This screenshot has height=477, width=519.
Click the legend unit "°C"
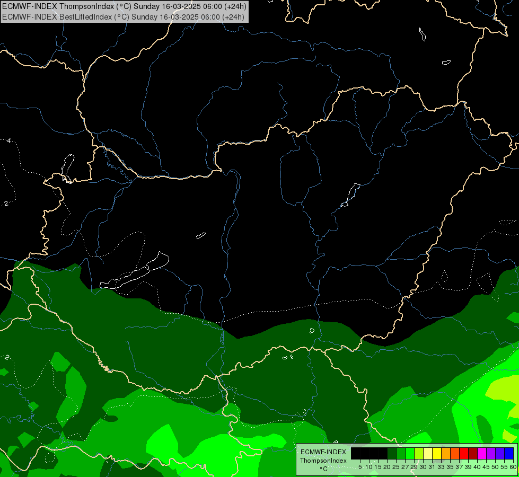[323, 469]
